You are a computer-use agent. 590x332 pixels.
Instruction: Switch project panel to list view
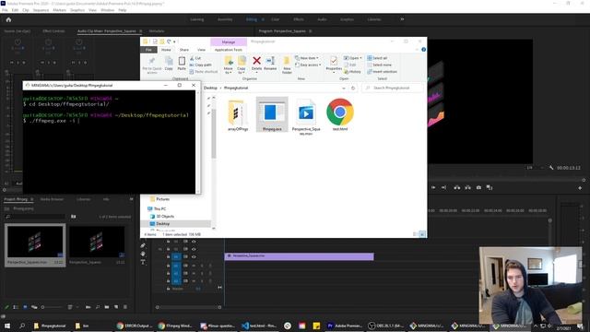click(x=16, y=307)
